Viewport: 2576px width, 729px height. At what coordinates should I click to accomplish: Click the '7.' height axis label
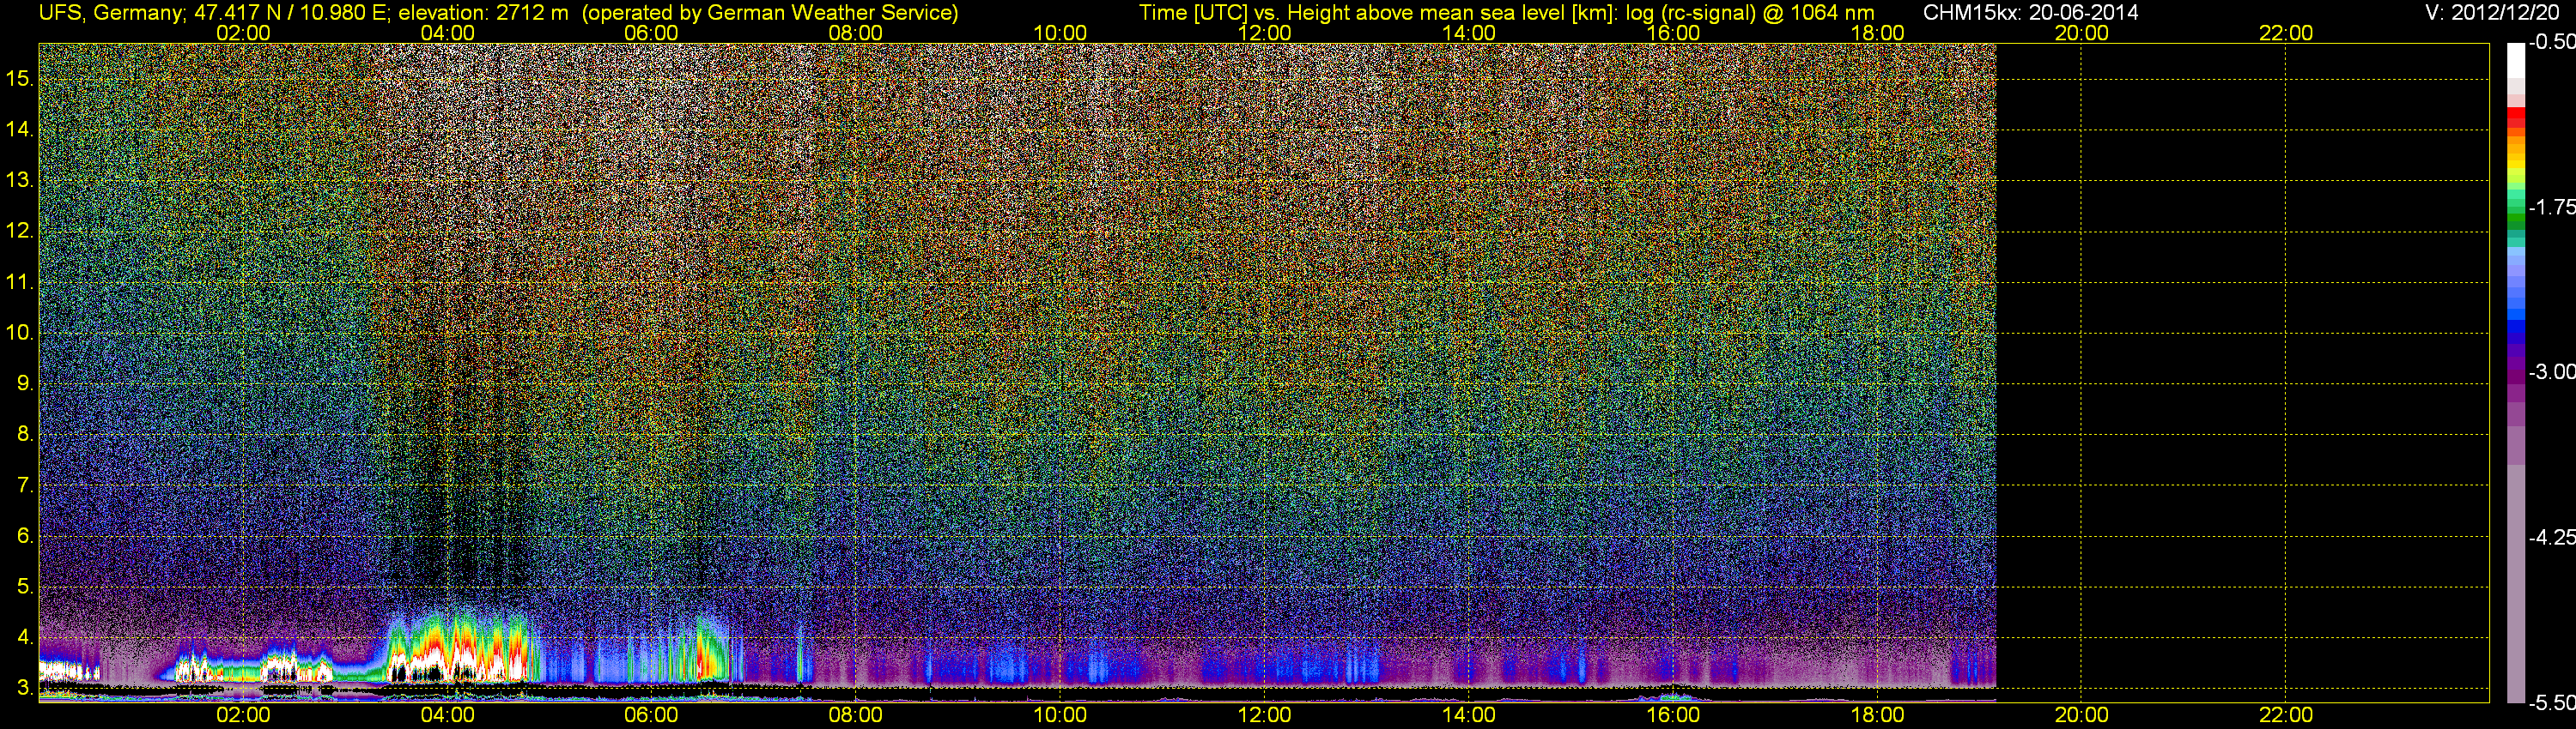(24, 485)
